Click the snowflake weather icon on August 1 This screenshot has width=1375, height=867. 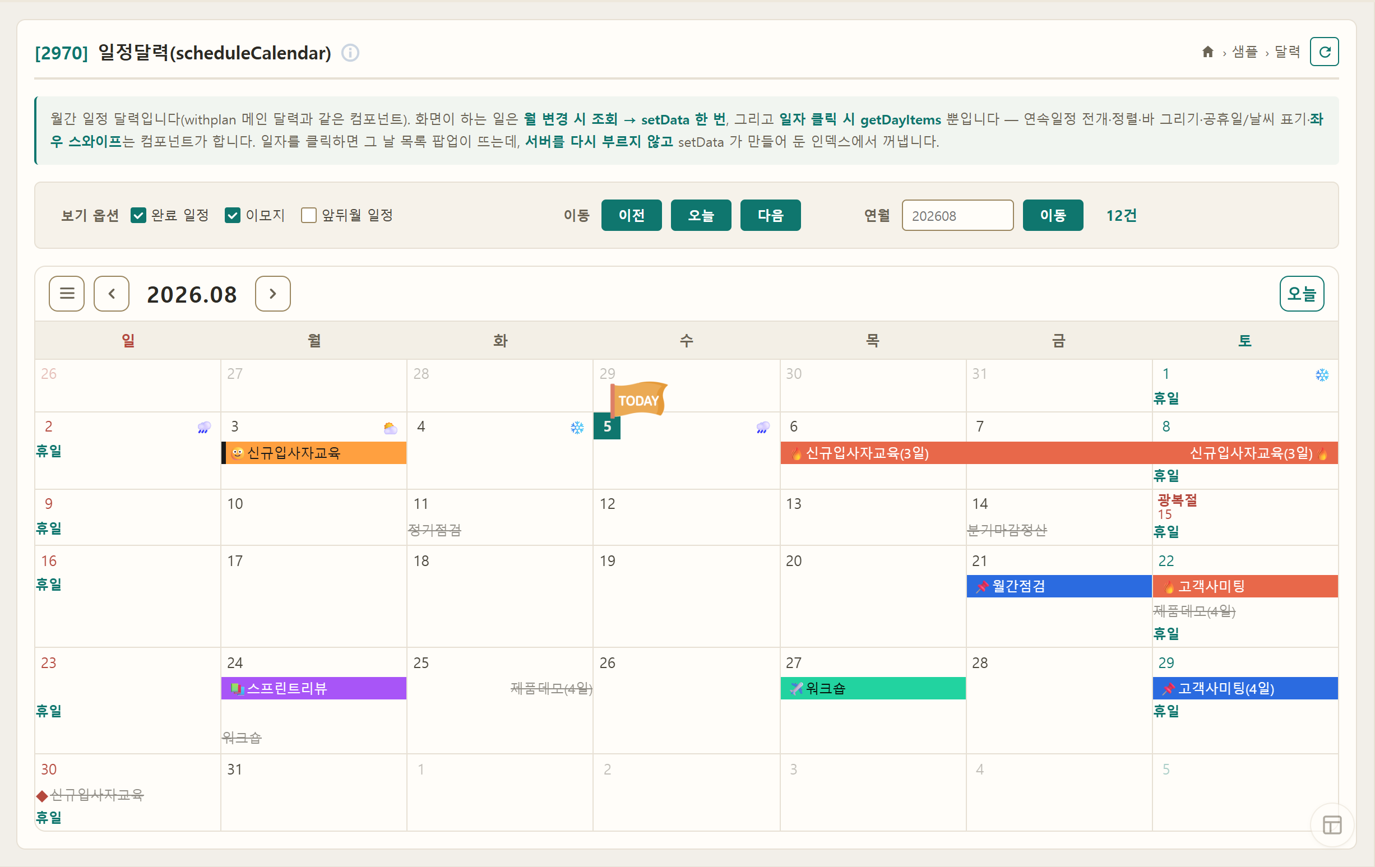tap(1322, 375)
